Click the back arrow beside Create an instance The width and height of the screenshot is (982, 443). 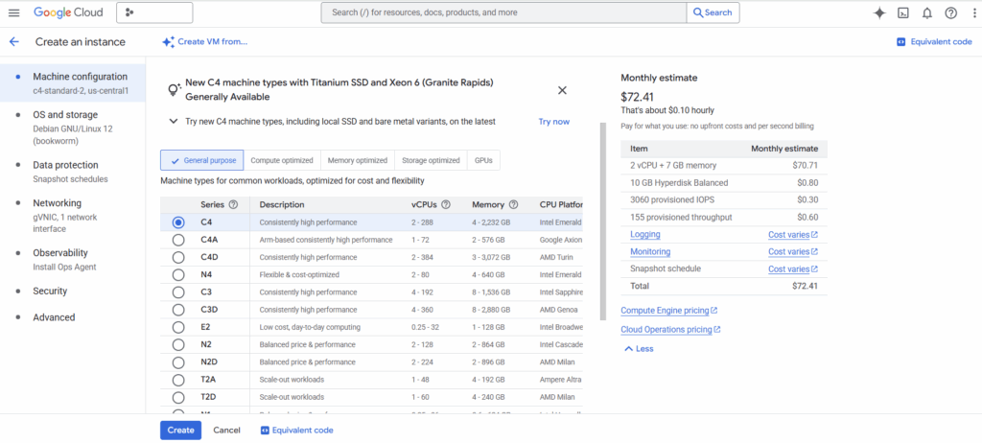(13, 42)
